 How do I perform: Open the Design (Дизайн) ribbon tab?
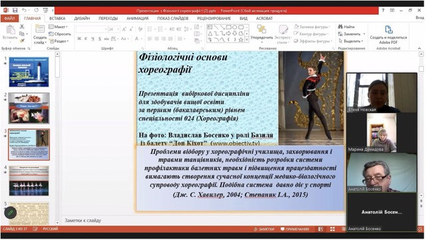click(82, 18)
